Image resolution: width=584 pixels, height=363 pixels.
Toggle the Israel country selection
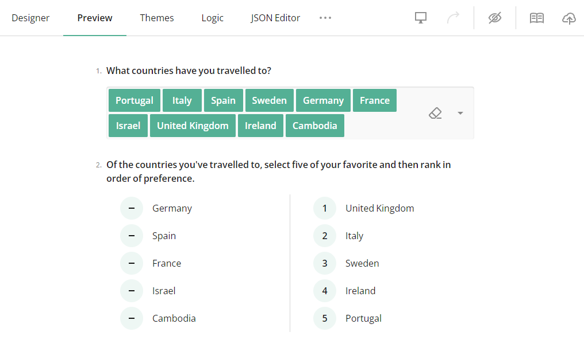point(128,125)
